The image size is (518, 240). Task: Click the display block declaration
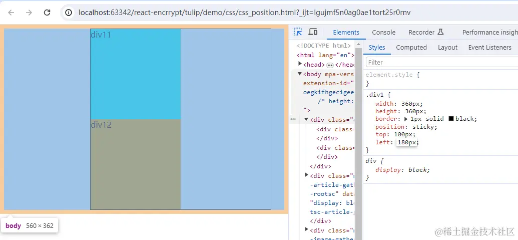403,170
